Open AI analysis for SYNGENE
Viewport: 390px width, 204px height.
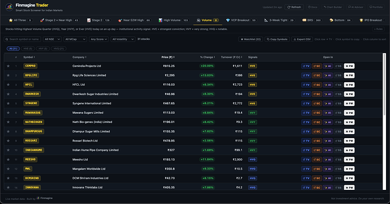pyautogui.click(x=328, y=103)
